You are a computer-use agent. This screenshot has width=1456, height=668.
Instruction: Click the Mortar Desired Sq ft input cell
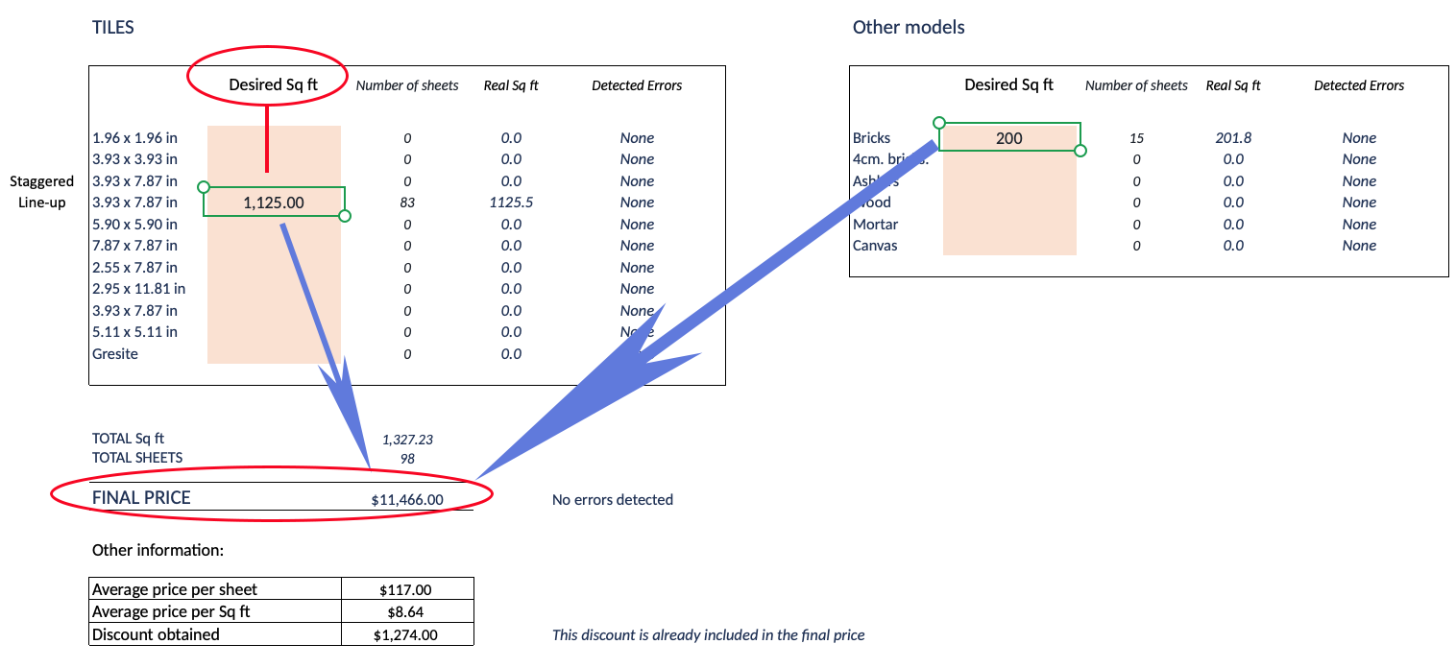pyautogui.click(x=1009, y=225)
